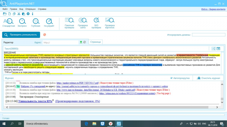Open Yandex Browser from the taskbar
227x127 pixels.
[x=111, y=124]
